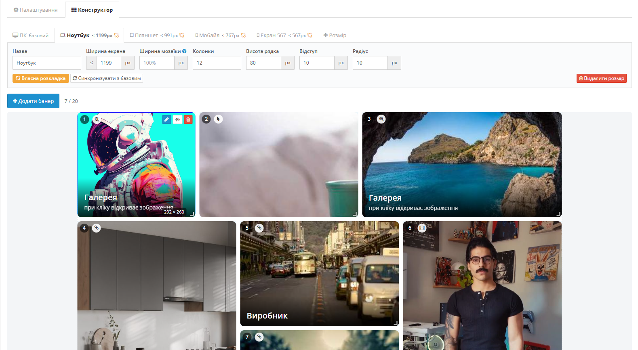Open the Налаштування tab
This screenshot has width=638, height=350.
click(x=36, y=10)
